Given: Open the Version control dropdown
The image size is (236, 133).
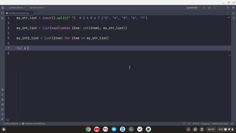Looking at the screenshot, I should tap(38, 7).
